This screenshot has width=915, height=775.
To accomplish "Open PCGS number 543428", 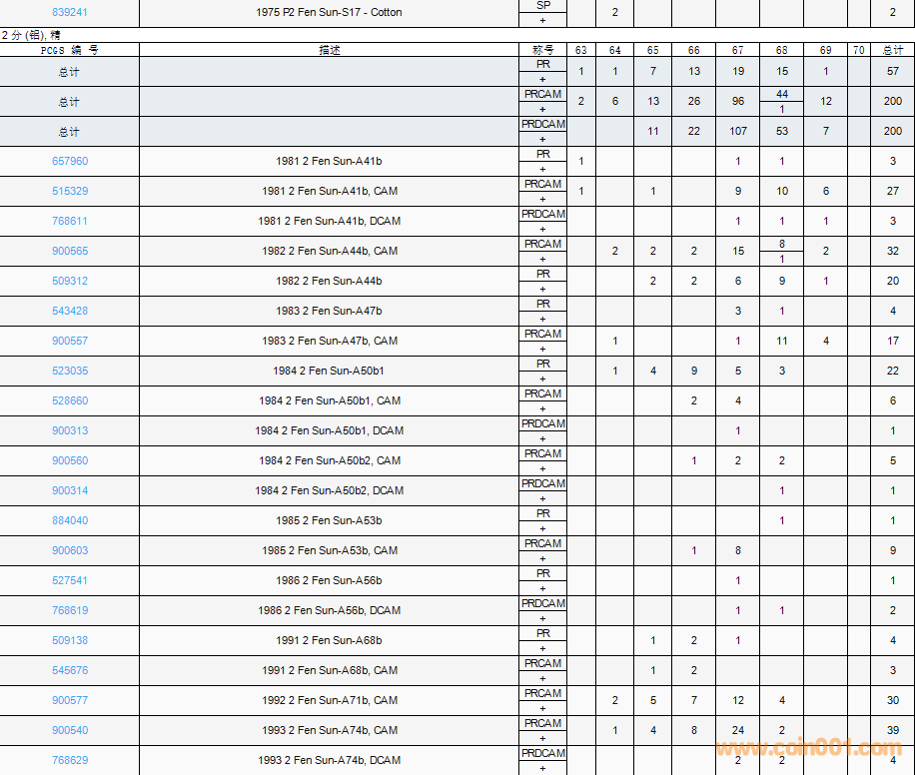I will pyautogui.click(x=69, y=311).
